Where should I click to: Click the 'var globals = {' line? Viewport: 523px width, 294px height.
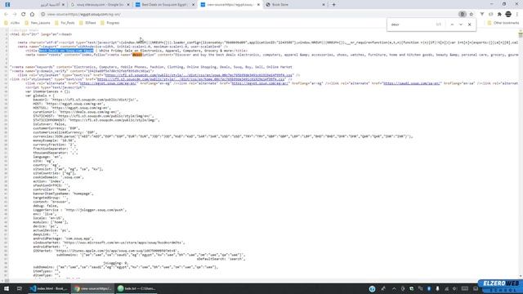40,96
